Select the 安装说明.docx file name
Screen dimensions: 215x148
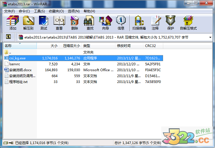tap(20, 70)
